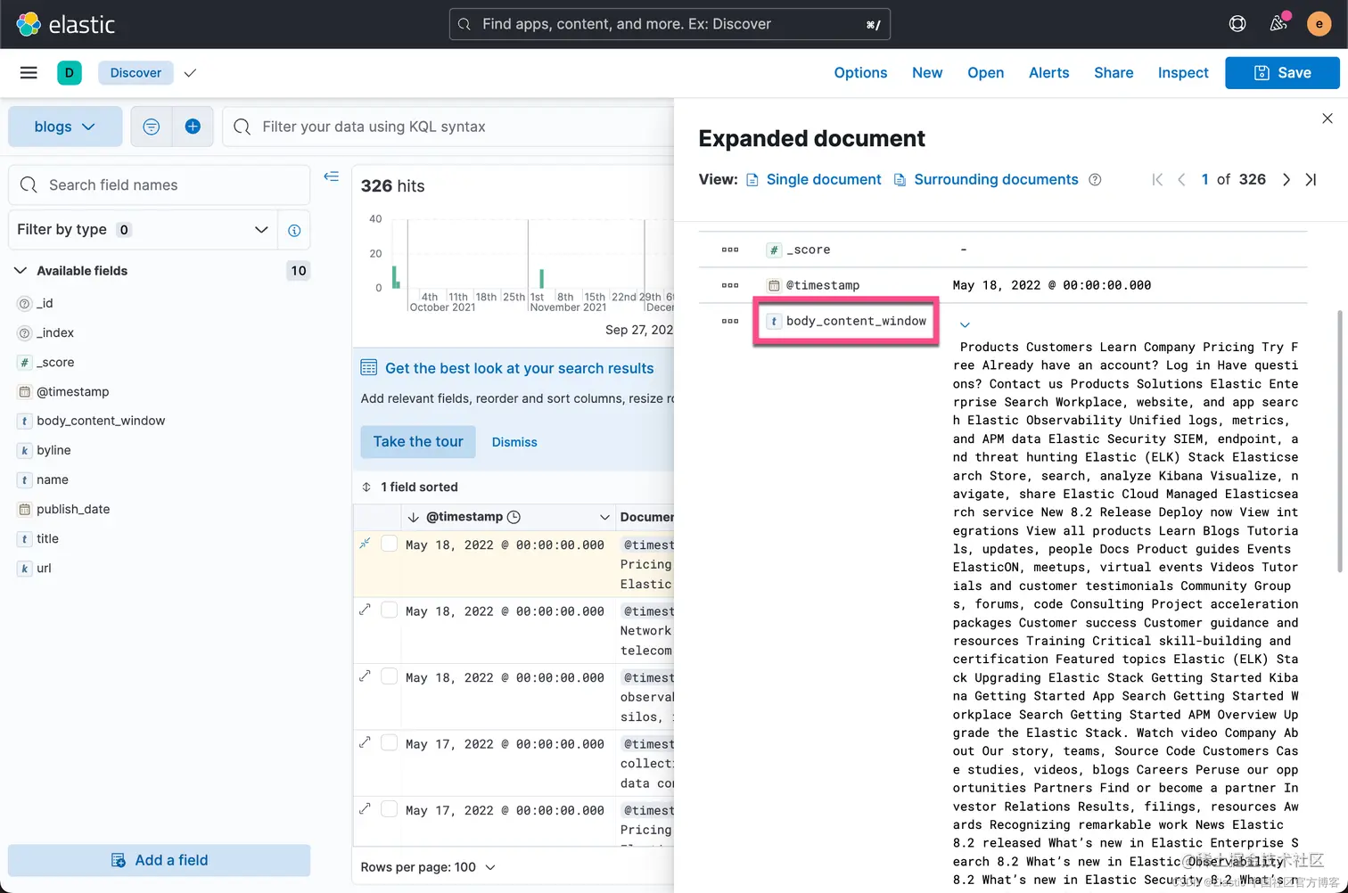The width and height of the screenshot is (1348, 893).
Task: Open Discover breadcrumb chevron dropdown
Action: pos(190,73)
